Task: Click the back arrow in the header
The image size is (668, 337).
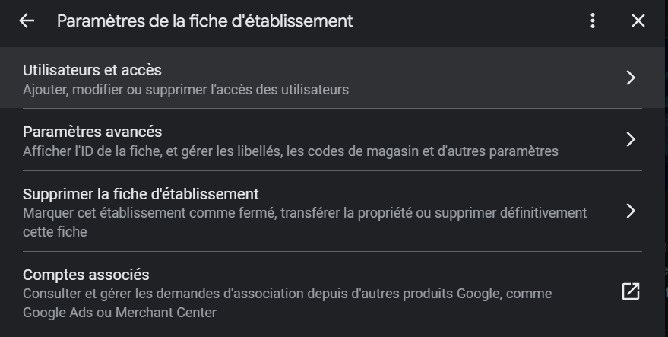Action: [x=27, y=21]
